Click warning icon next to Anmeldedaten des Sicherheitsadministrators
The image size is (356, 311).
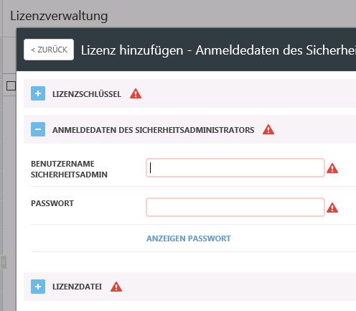[268, 129]
